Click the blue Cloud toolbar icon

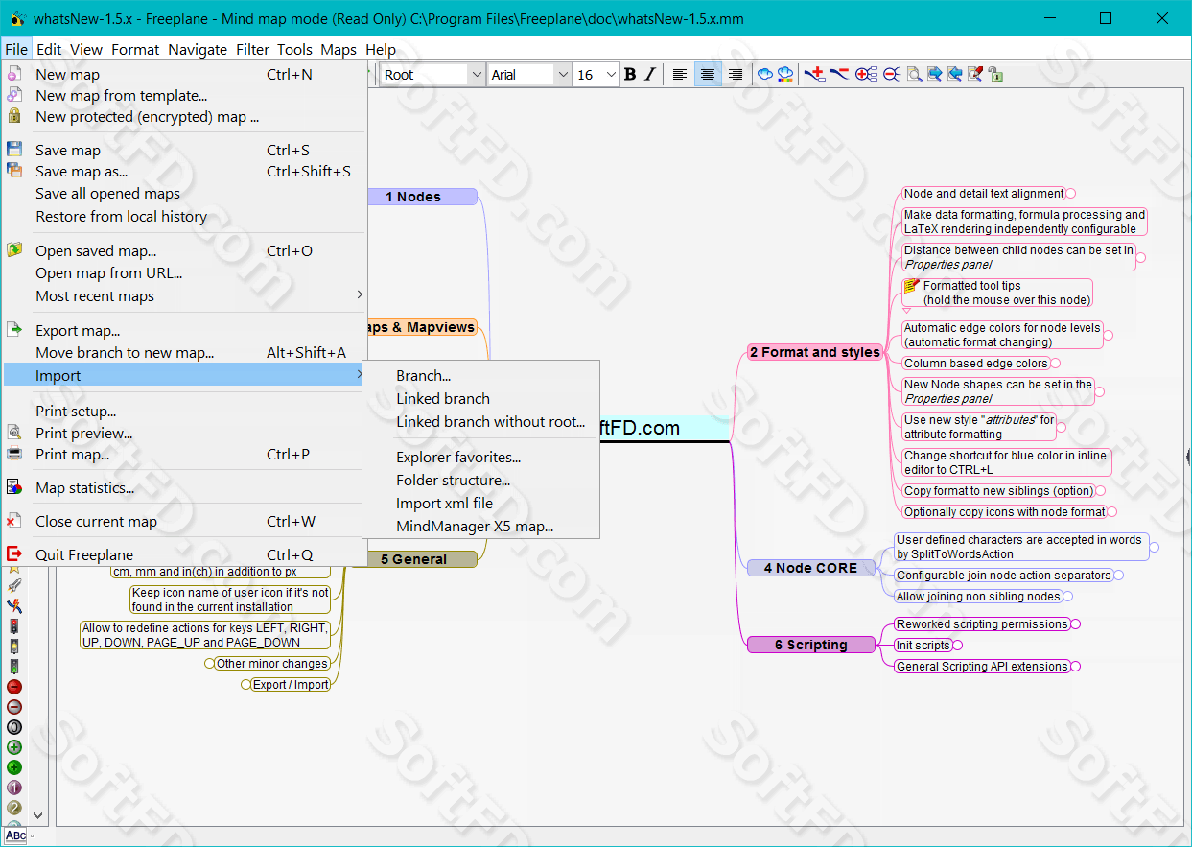click(x=764, y=74)
